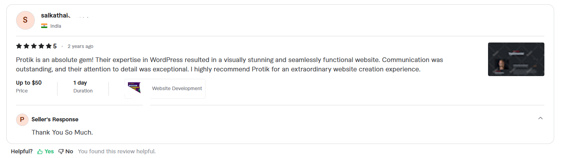Click the "2 years ago" timestamp
This screenshot has width=562, height=158.
point(80,46)
